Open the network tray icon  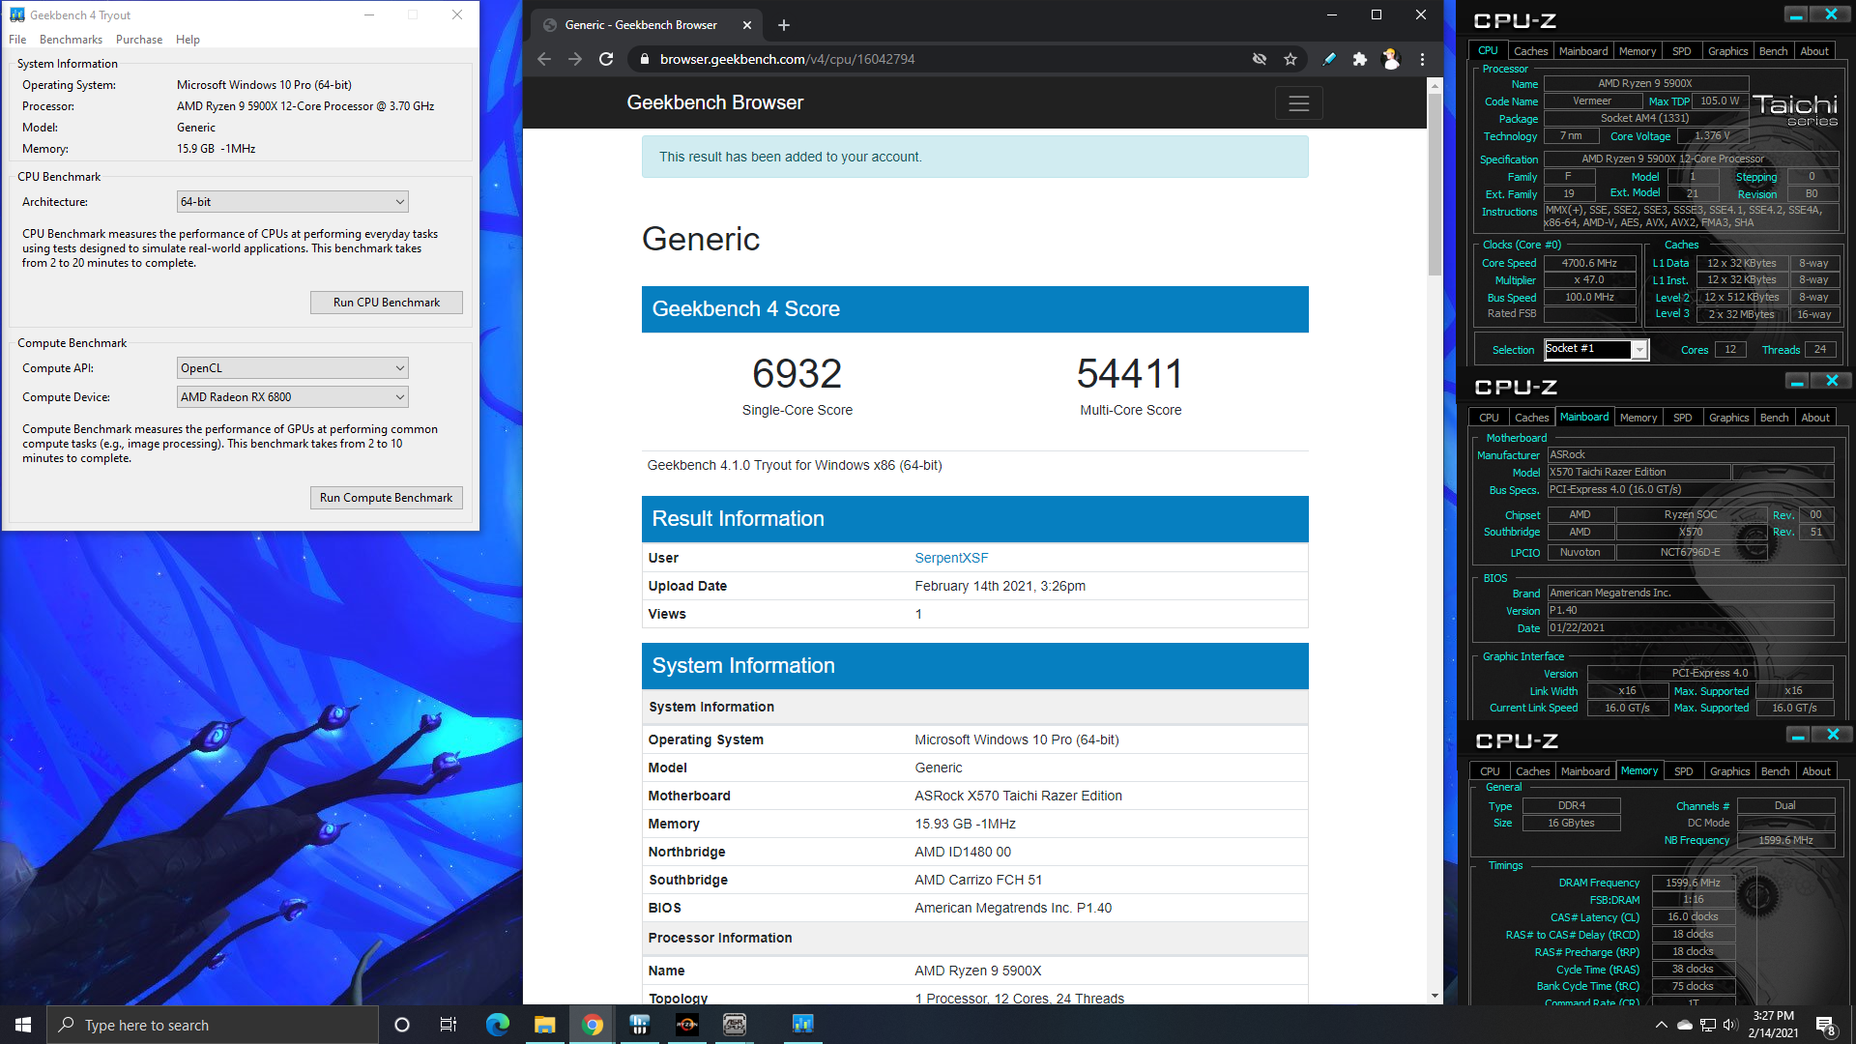[x=1708, y=1025]
